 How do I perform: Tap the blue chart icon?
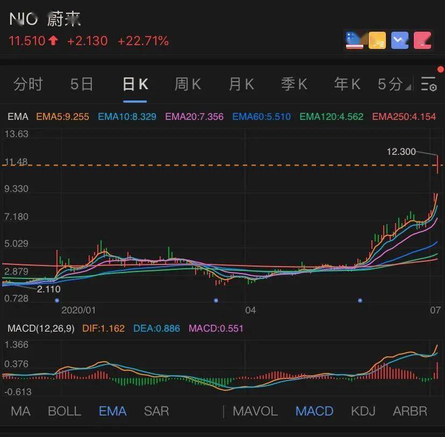400,40
